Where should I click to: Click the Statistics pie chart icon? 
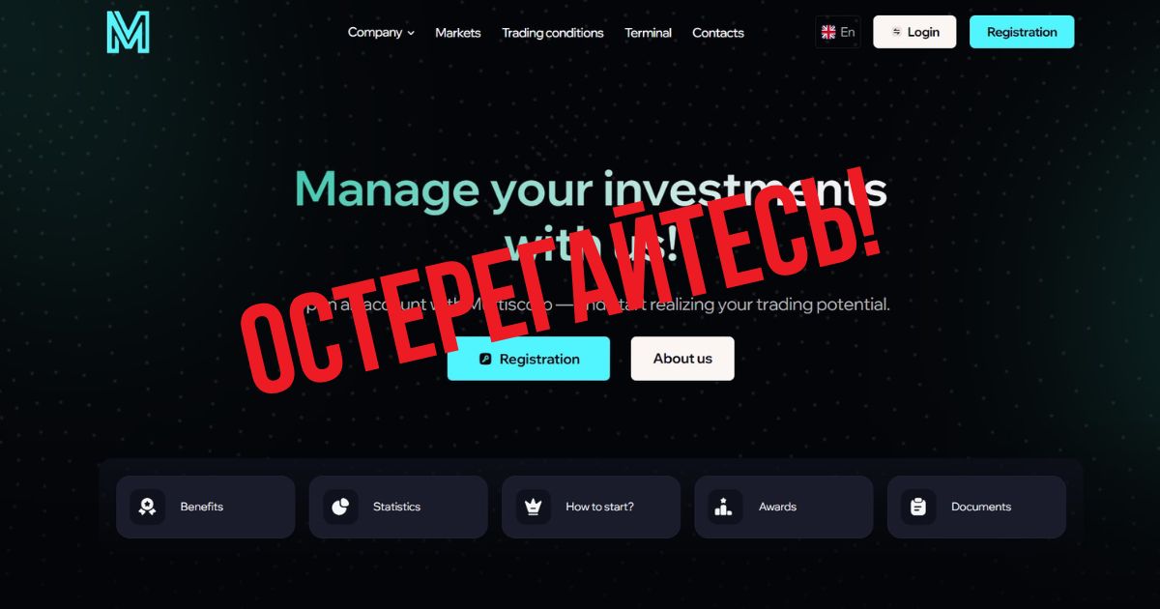tap(340, 507)
